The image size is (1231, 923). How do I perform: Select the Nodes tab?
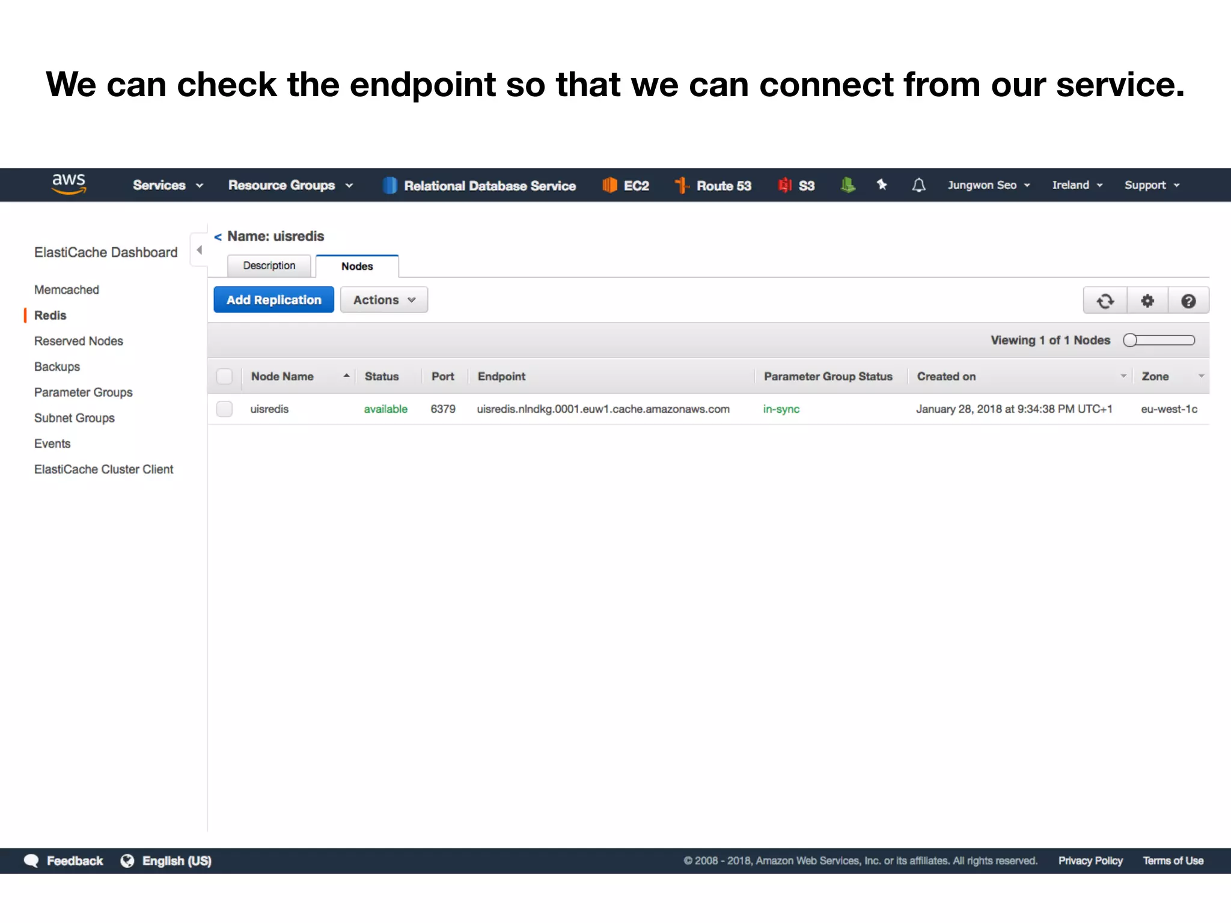point(357,266)
